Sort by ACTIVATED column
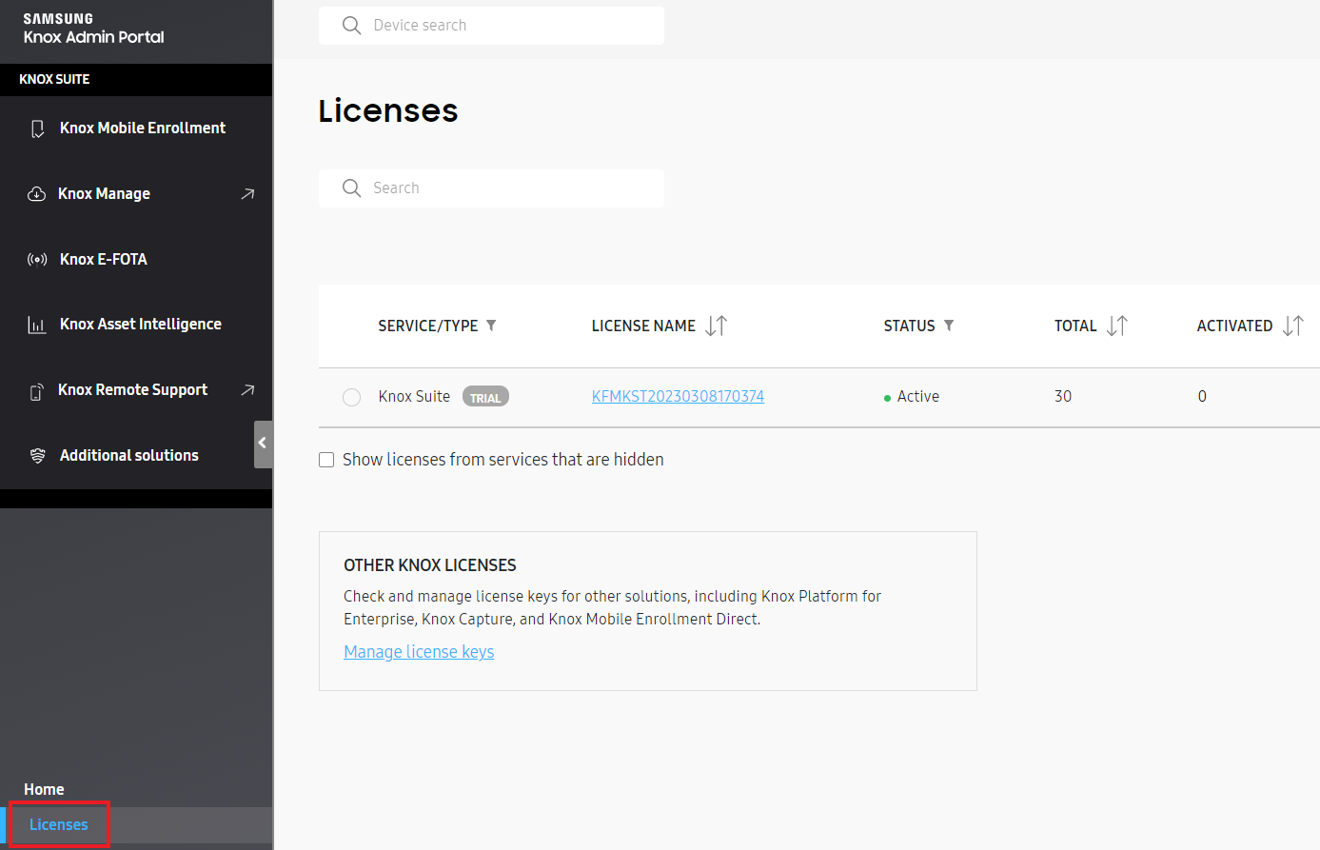Viewport: 1320px width, 850px height. [1293, 326]
